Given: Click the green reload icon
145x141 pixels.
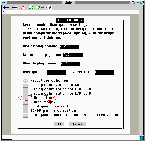Looking at the screenshot, I should click(x=31, y=8).
